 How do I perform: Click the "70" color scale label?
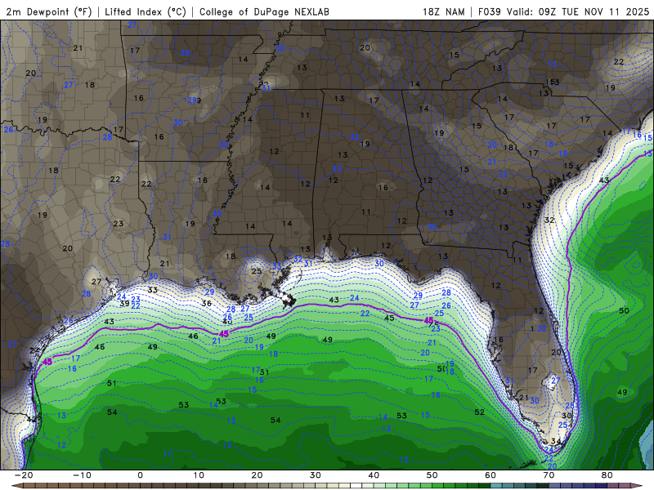click(549, 475)
